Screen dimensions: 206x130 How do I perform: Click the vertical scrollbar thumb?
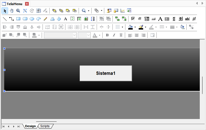[202, 85]
